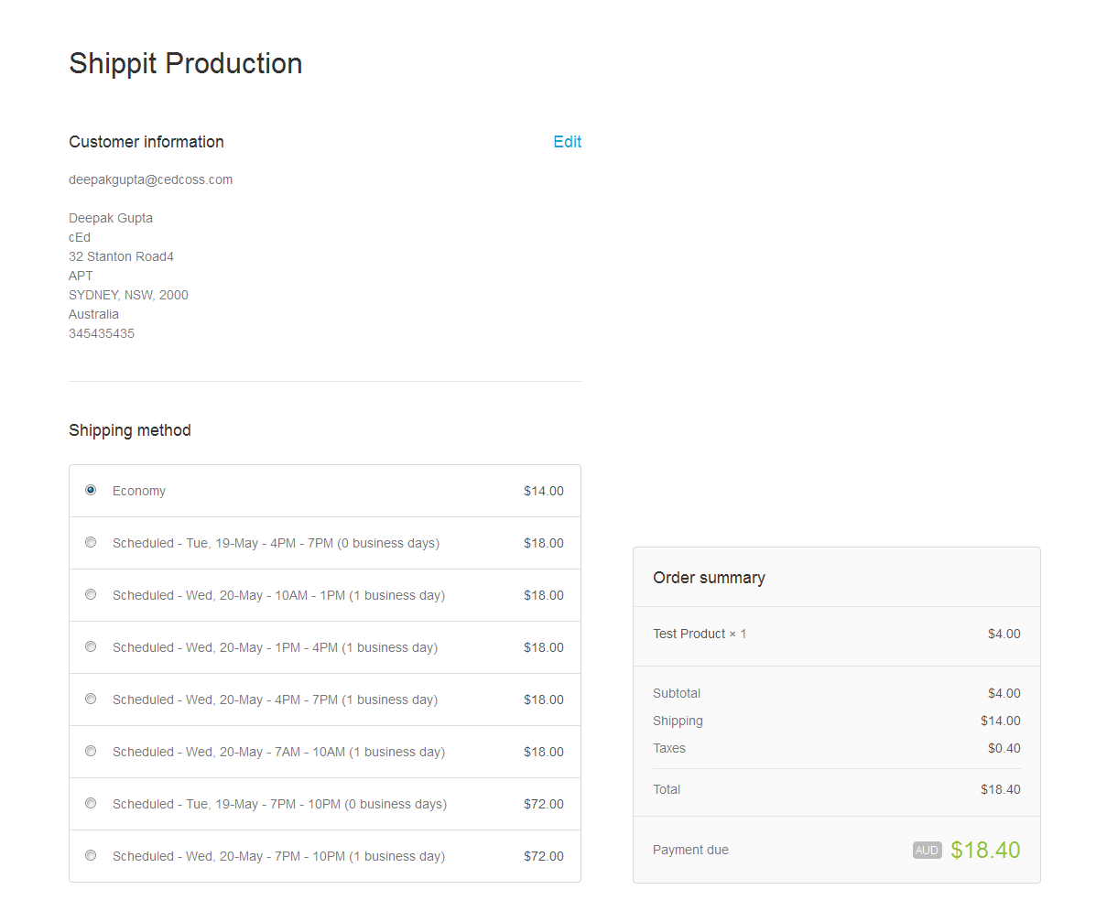Click the AUD currency badge
The width and height of the screenshot is (1096, 922).
927,851
